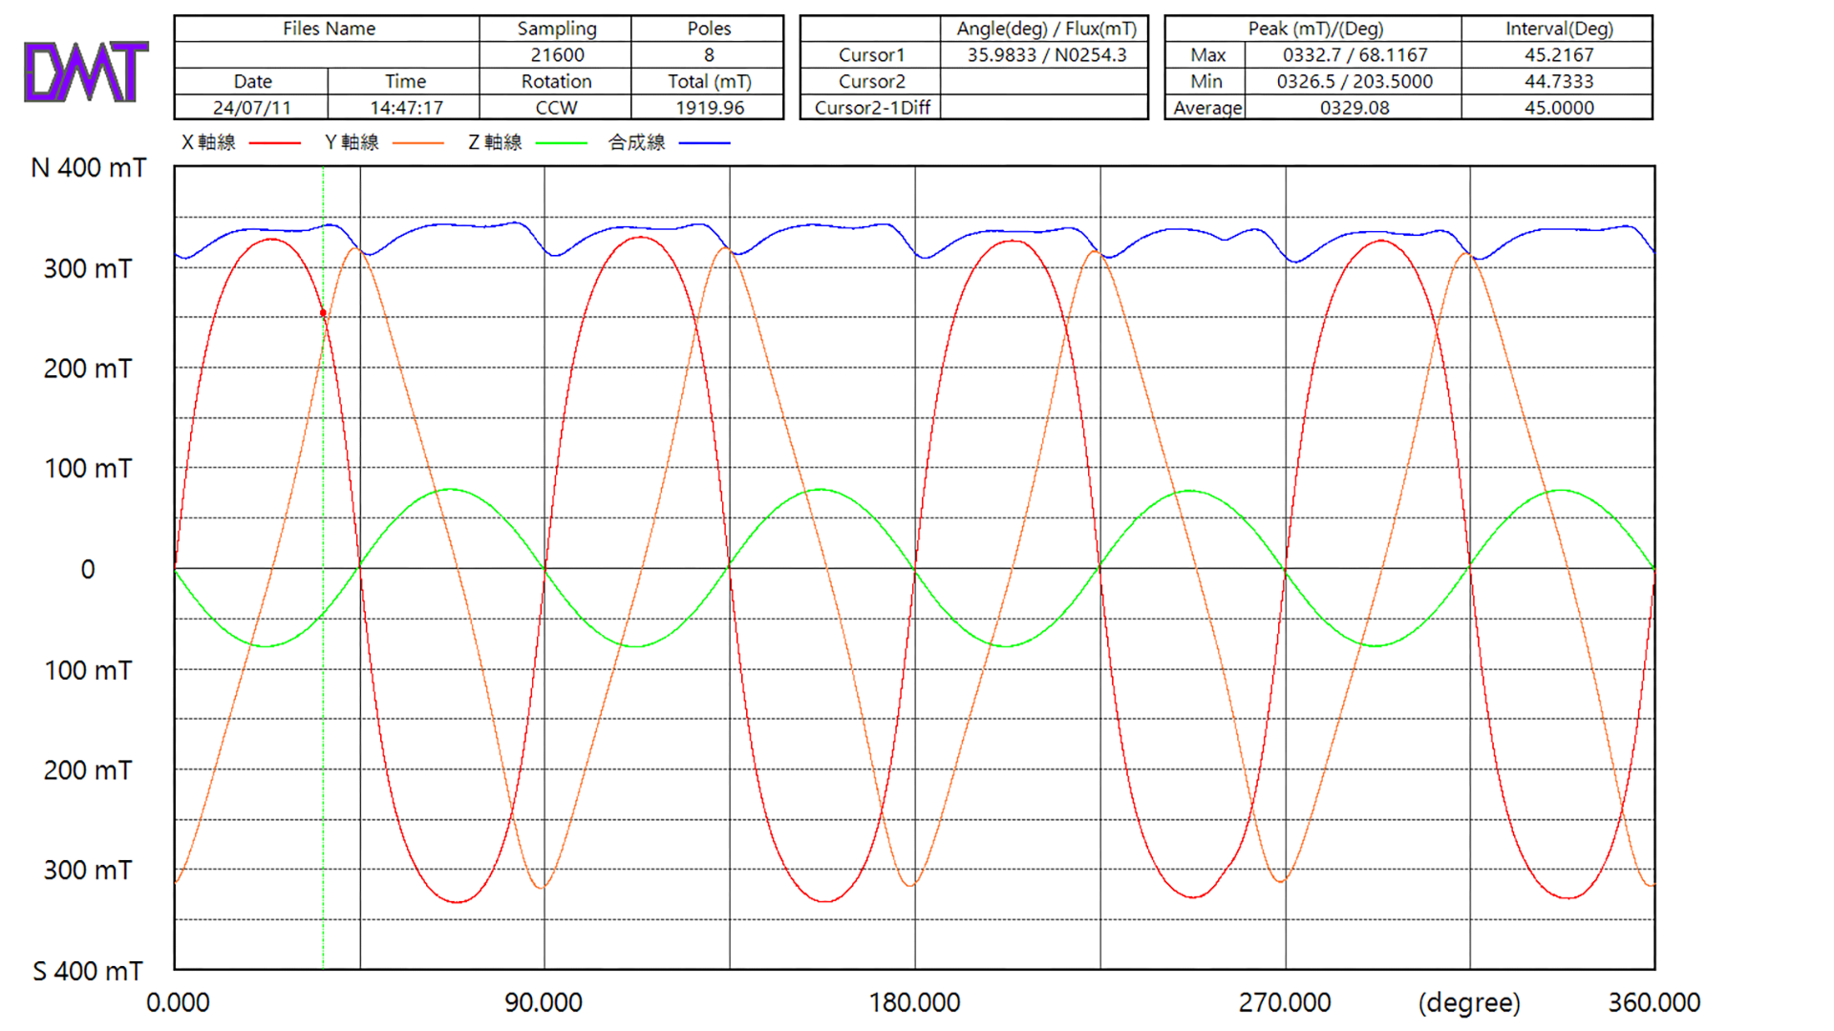The height and width of the screenshot is (1031, 1834).
Task: Click the empty Cursor2 value cell
Action: pyautogui.click(x=1044, y=82)
